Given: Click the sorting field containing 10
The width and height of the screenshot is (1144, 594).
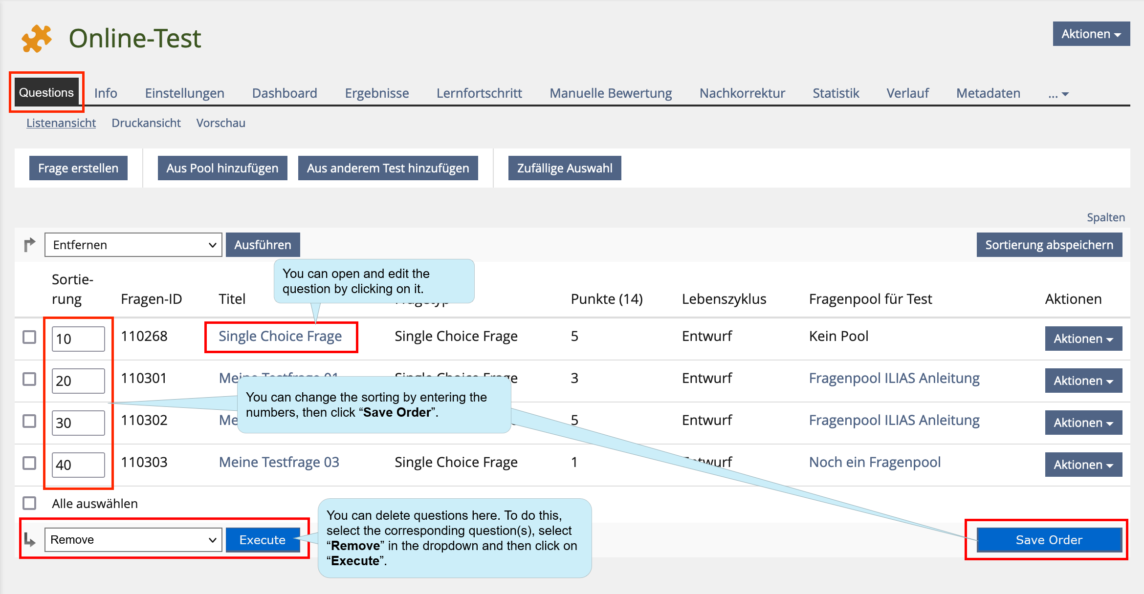Looking at the screenshot, I should click(78, 339).
